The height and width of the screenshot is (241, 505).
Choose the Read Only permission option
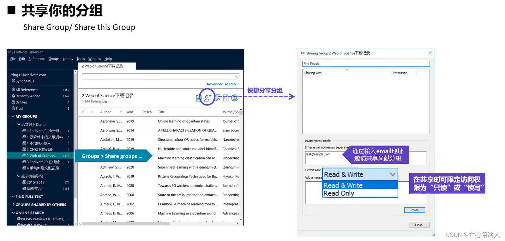pyautogui.click(x=360, y=193)
